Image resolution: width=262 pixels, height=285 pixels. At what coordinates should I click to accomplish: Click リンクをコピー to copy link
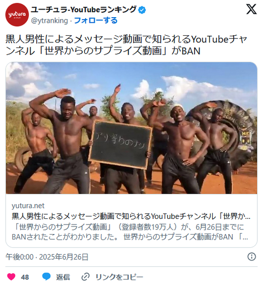pos(119,277)
